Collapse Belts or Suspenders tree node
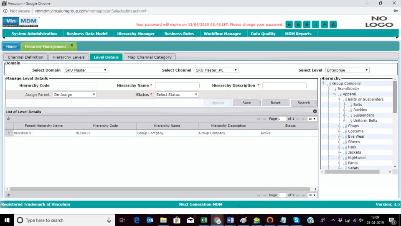 [x=340, y=99]
